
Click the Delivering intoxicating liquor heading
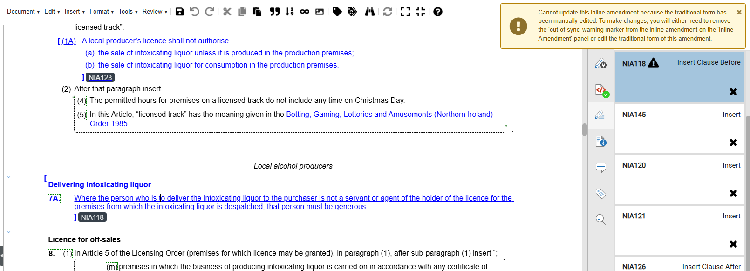[99, 185]
